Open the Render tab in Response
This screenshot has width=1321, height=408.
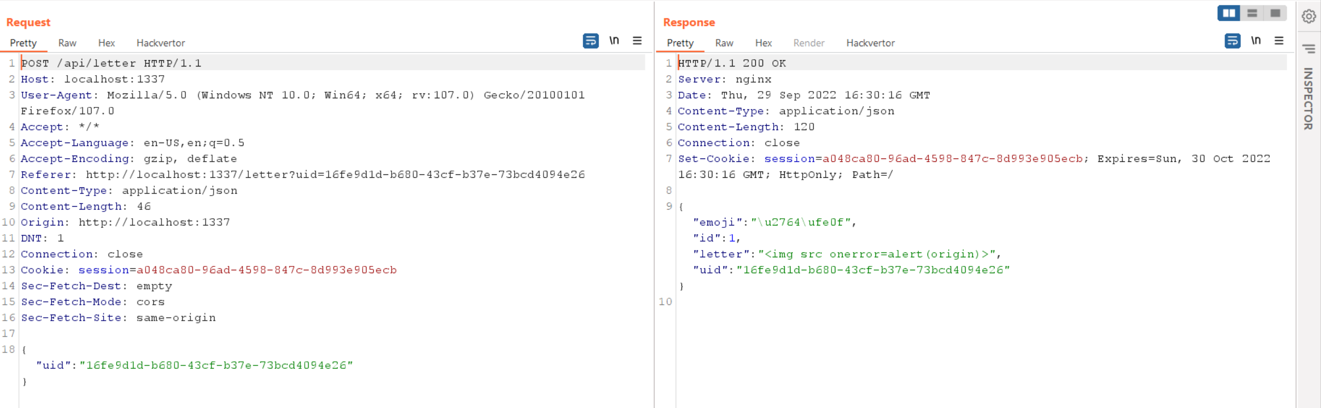(x=808, y=43)
